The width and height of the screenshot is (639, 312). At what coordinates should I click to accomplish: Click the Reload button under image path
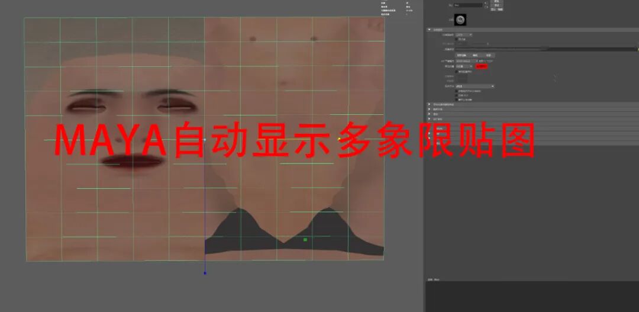461,55
